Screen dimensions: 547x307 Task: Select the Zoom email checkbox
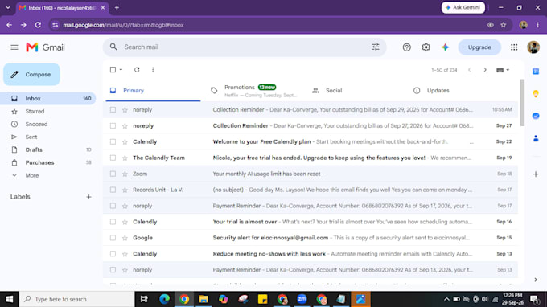[113, 174]
